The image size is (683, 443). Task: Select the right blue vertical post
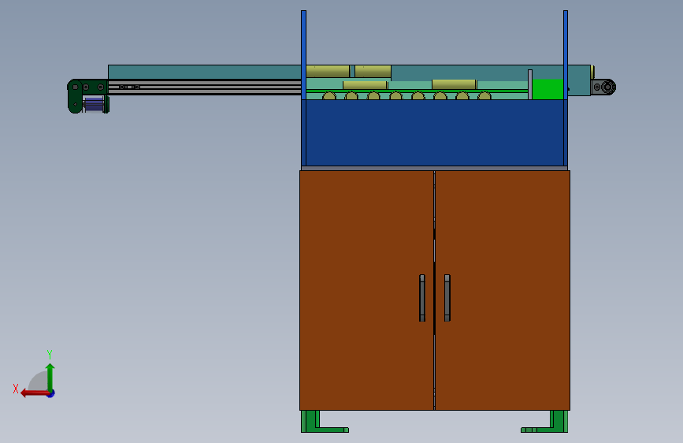[x=566, y=55]
